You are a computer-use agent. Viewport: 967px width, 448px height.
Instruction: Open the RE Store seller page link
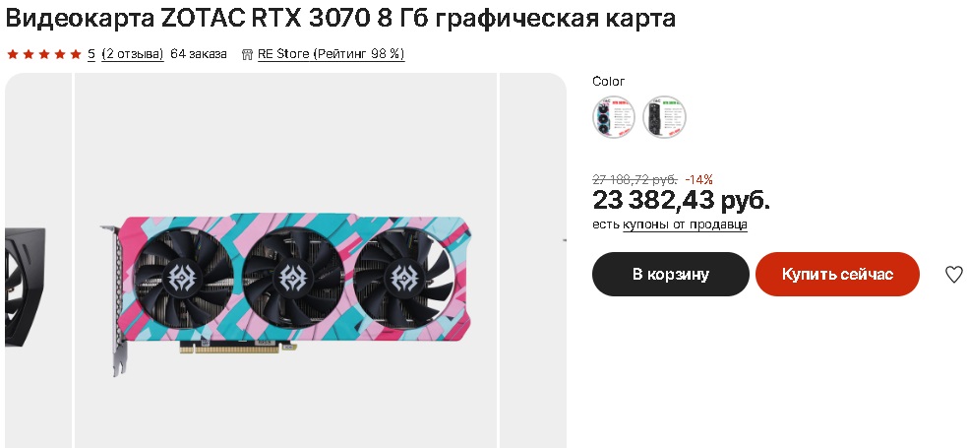(x=332, y=54)
